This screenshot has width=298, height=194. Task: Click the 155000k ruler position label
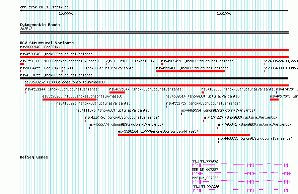(x=66, y=13)
